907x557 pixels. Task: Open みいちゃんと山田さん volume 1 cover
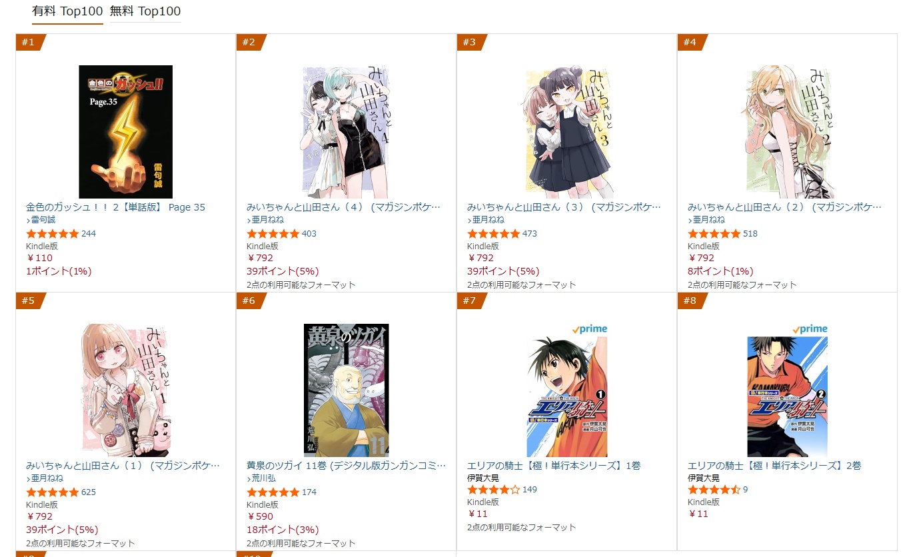125,390
